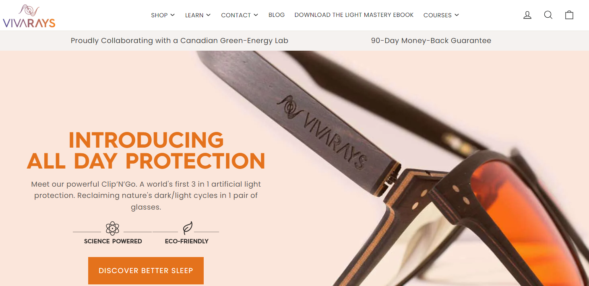
Task: Open the Blog page
Action: tap(277, 15)
